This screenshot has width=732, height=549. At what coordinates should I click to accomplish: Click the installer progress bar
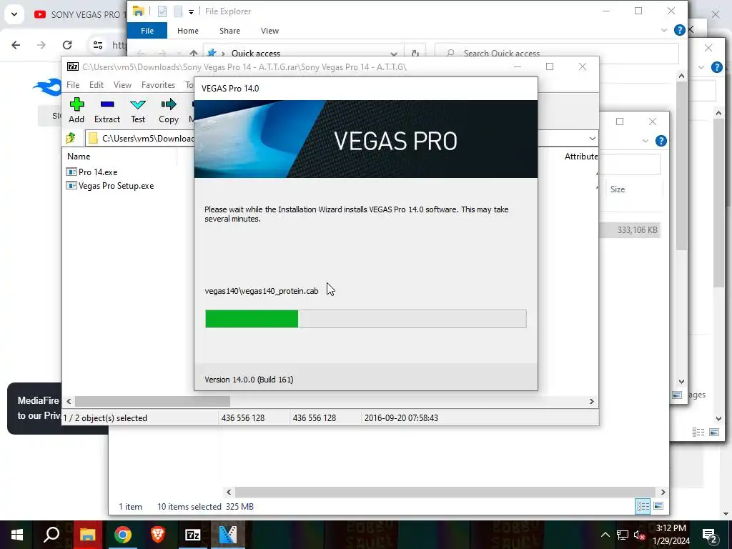pos(365,319)
